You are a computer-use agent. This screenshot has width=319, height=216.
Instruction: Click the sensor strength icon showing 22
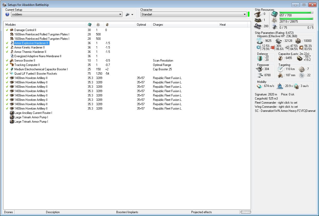(x=301, y=75)
